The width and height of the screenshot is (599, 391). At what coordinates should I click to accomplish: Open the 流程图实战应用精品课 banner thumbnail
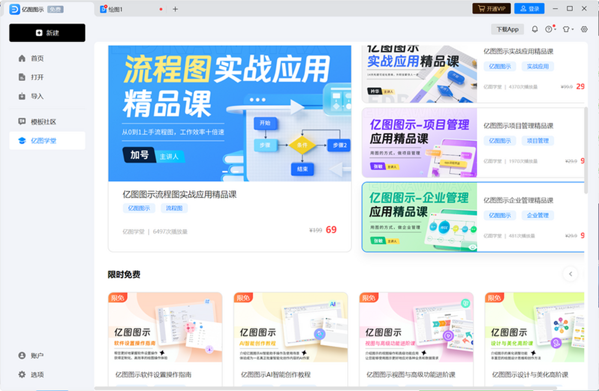229,112
